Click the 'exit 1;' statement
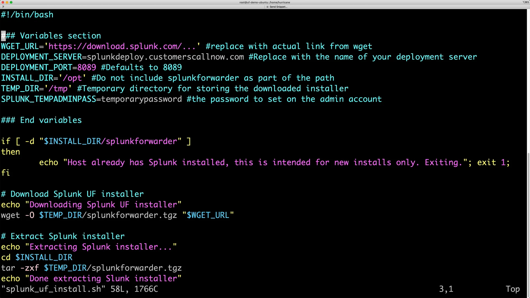 click(x=493, y=163)
